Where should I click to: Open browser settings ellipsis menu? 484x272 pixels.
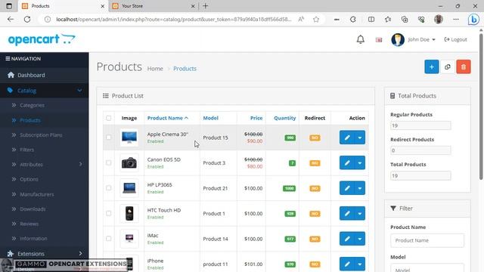(456, 20)
